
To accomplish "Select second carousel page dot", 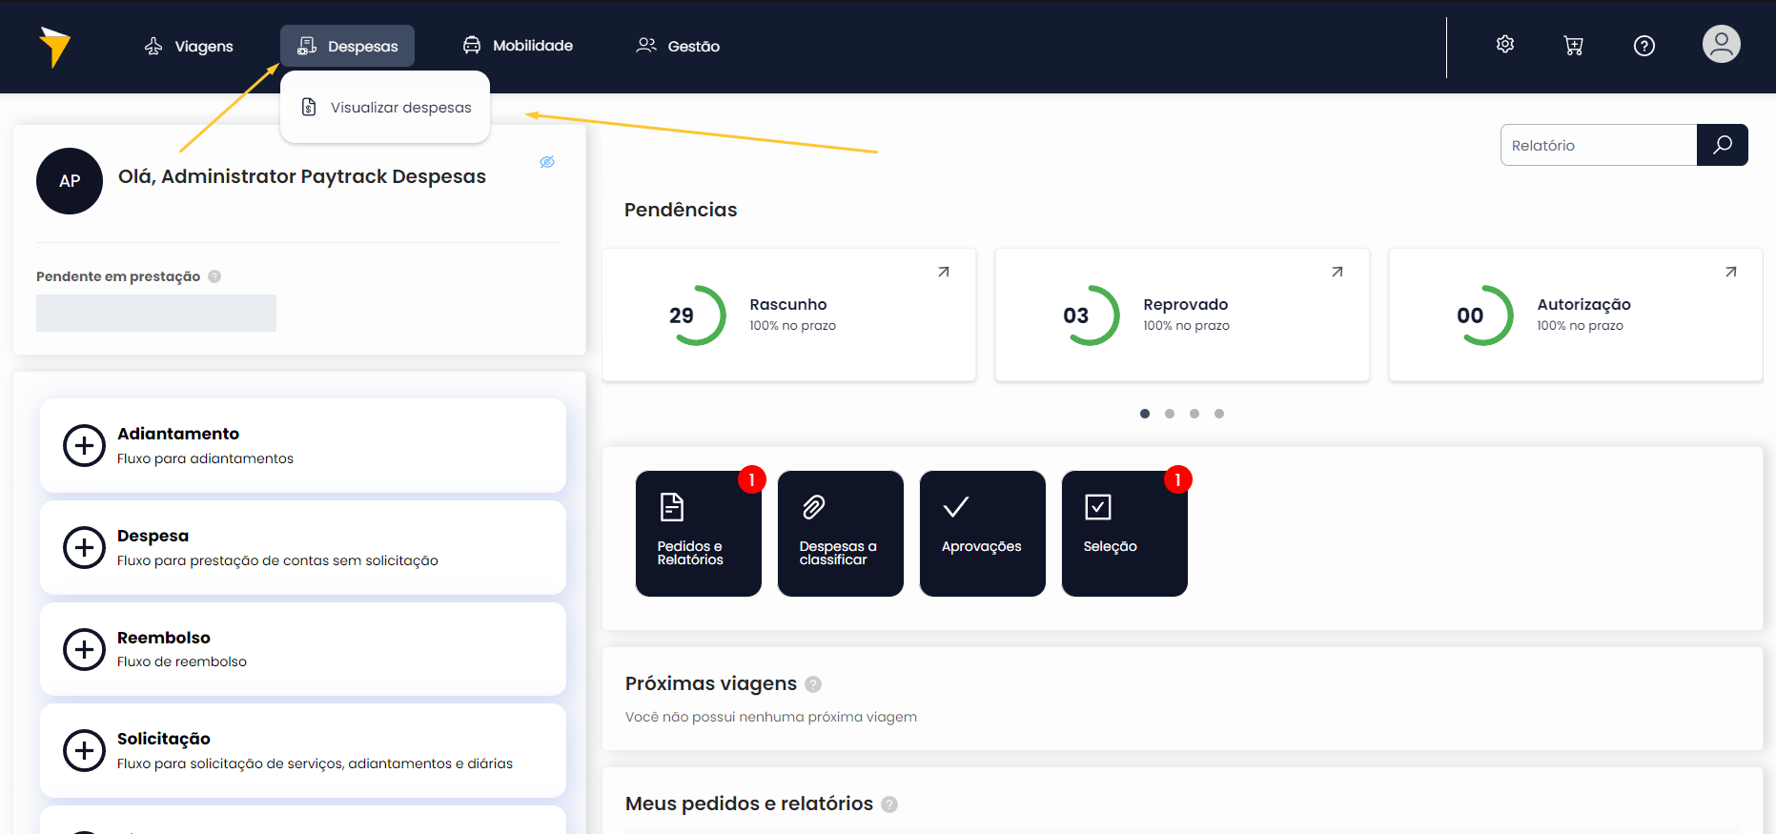I will (1170, 414).
